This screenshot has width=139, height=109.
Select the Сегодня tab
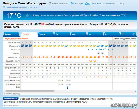tap(29, 34)
